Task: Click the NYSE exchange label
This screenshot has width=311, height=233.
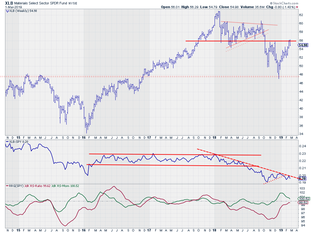Action: [x=73, y=3]
